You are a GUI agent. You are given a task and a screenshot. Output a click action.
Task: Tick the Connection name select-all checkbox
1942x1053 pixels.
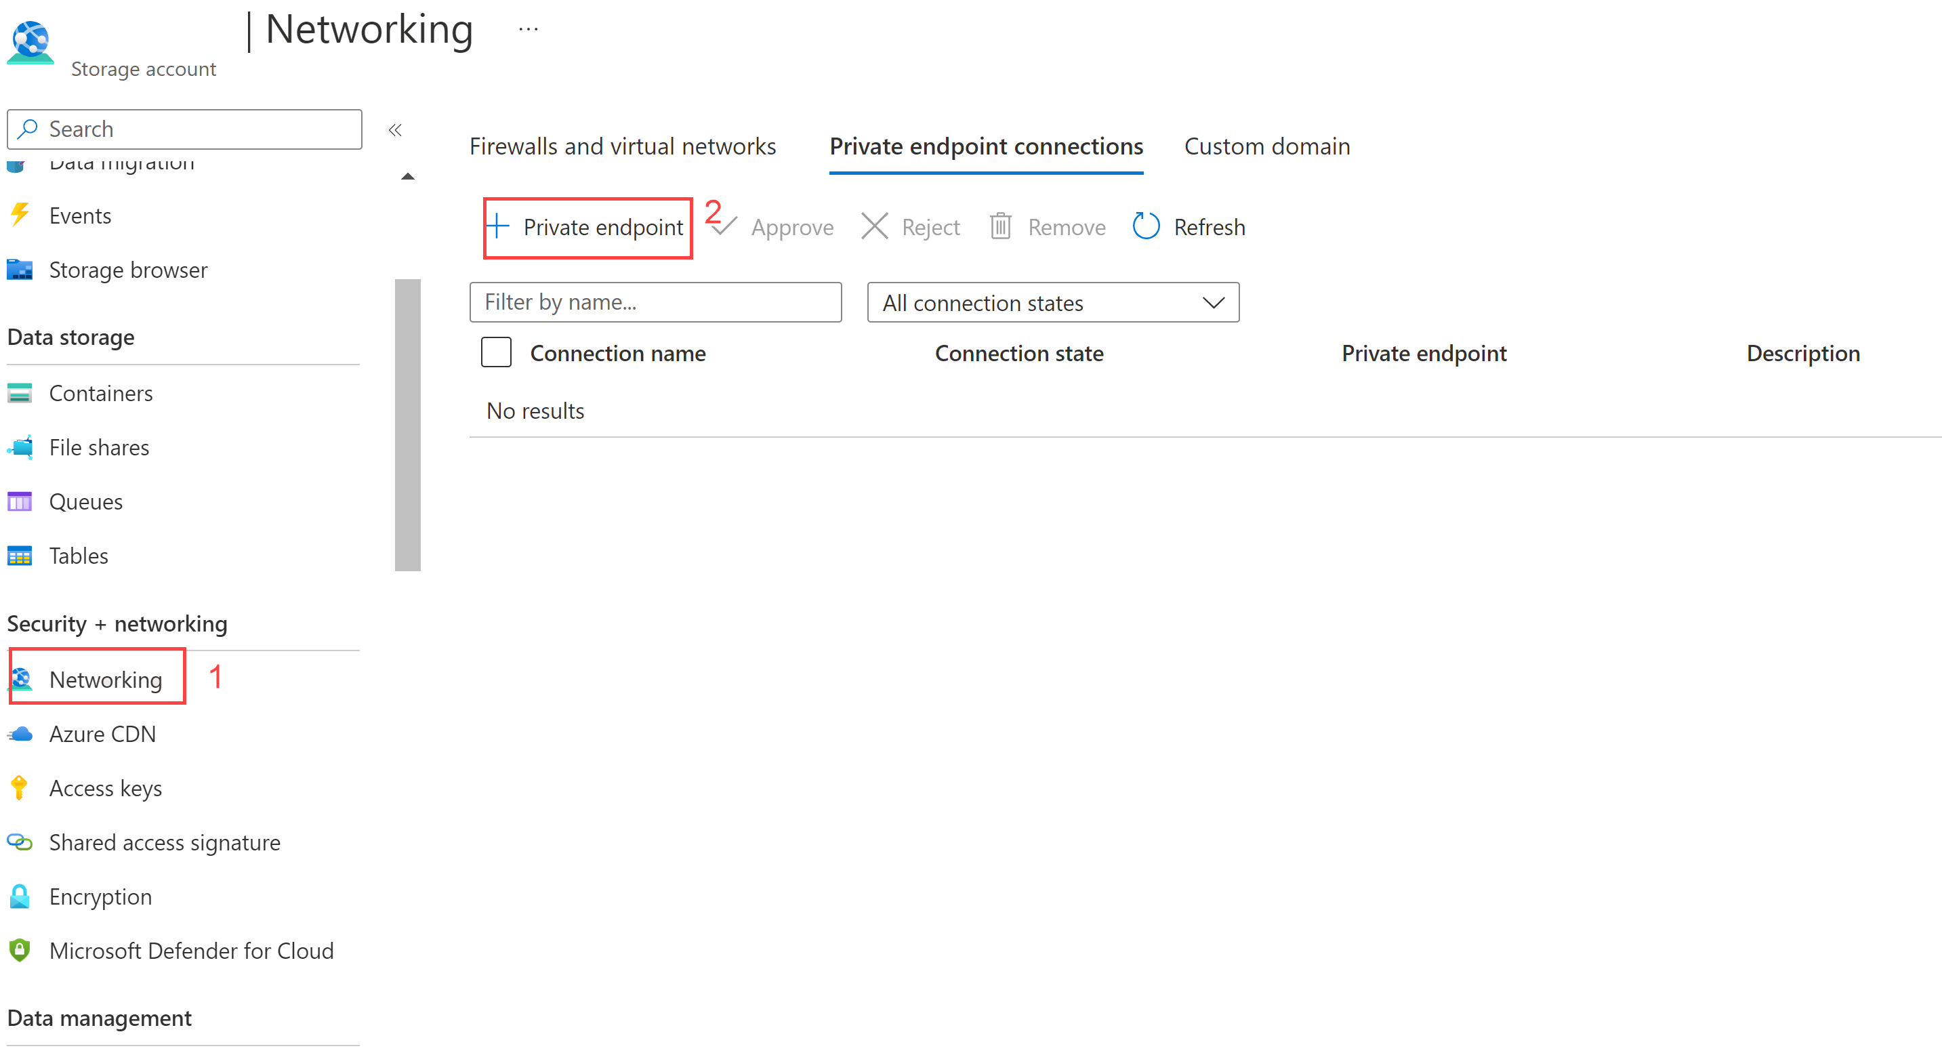(496, 352)
